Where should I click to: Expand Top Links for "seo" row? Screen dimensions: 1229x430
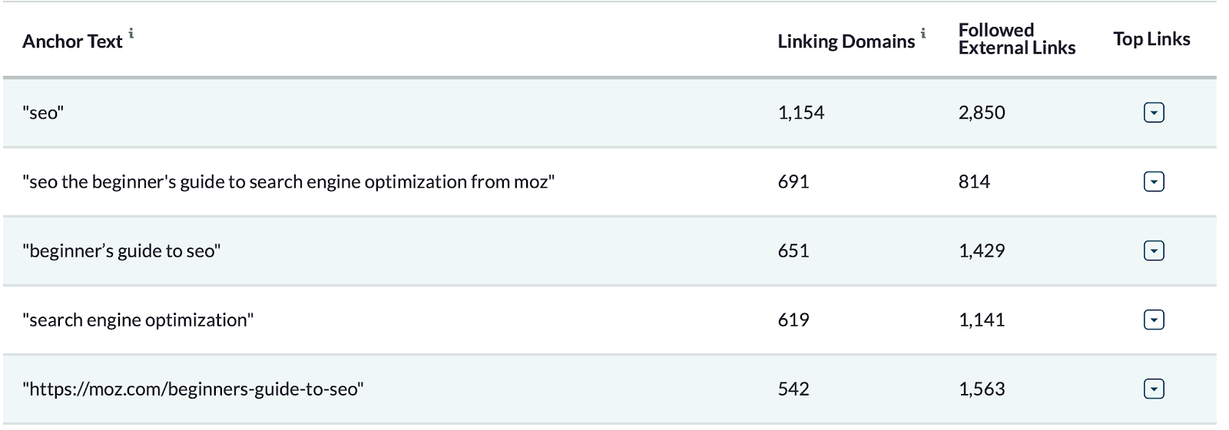pyautogui.click(x=1154, y=113)
